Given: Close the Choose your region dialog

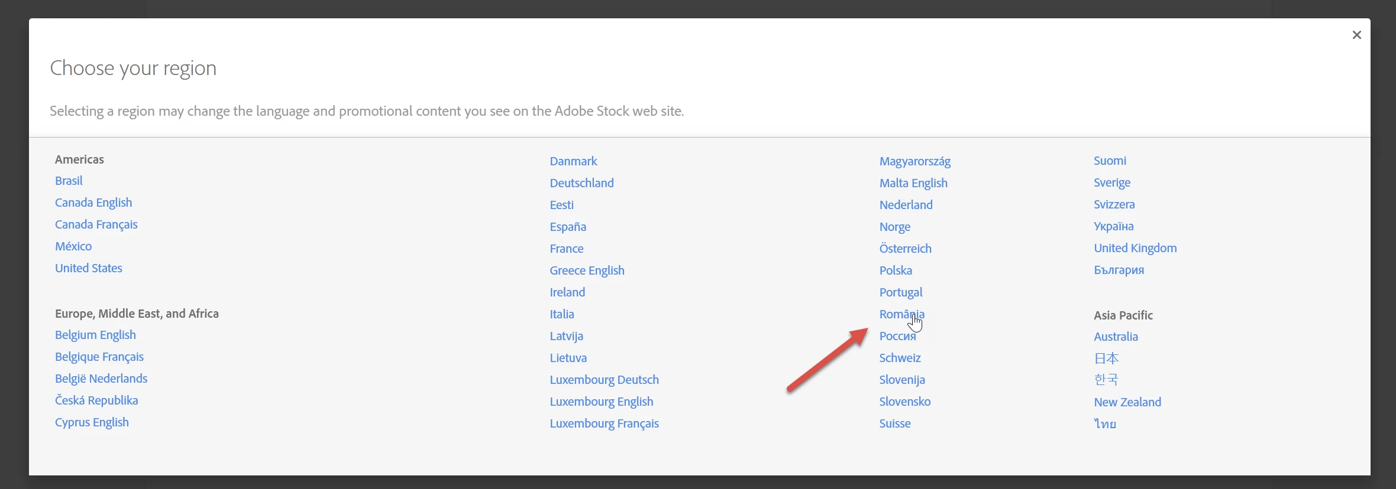Looking at the screenshot, I should coord(1356,35).
